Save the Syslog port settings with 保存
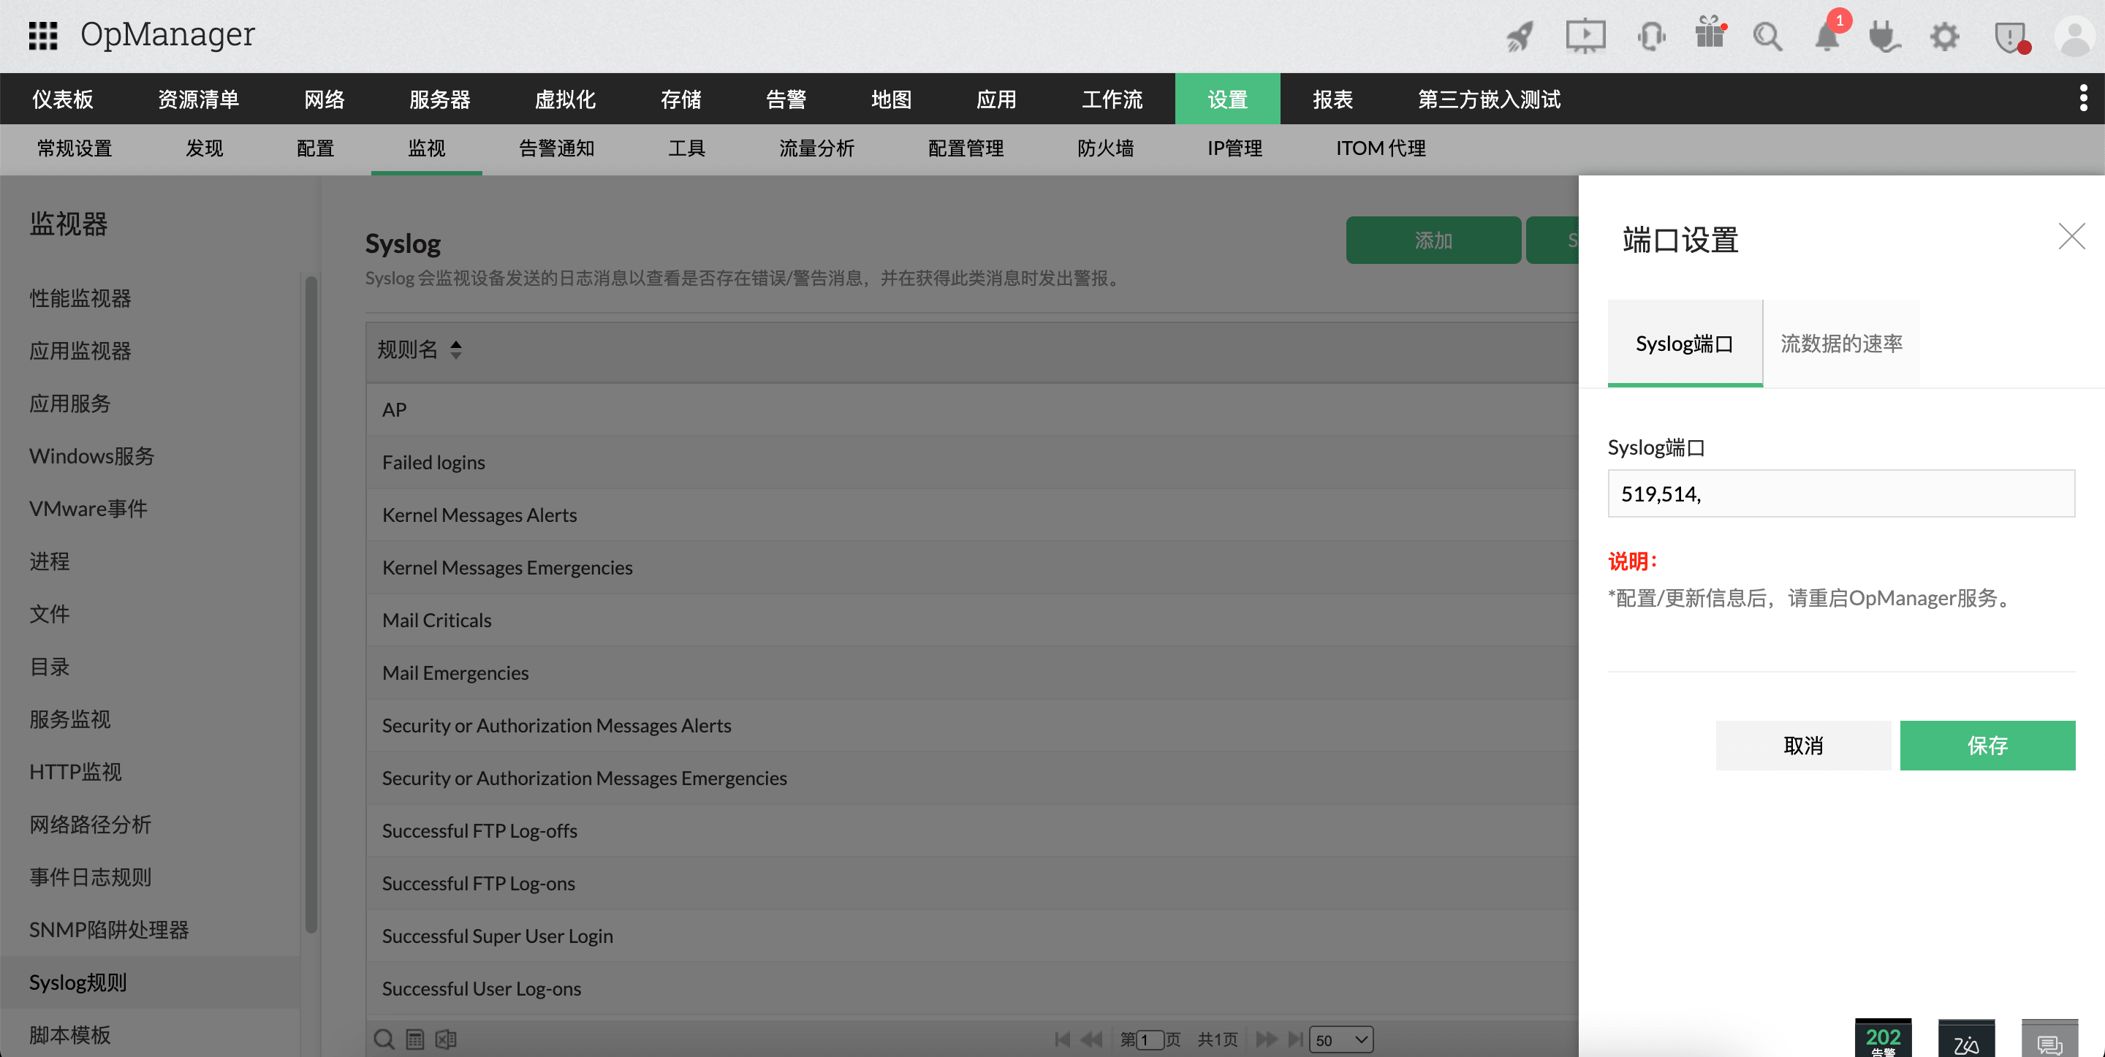 1987,745
